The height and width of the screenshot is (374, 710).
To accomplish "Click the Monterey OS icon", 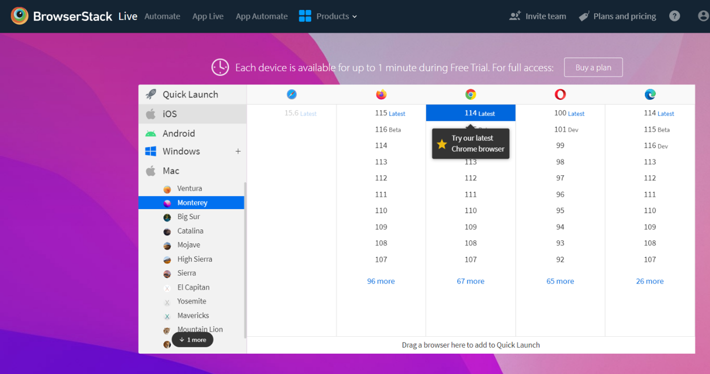I will tap(167, 203).
